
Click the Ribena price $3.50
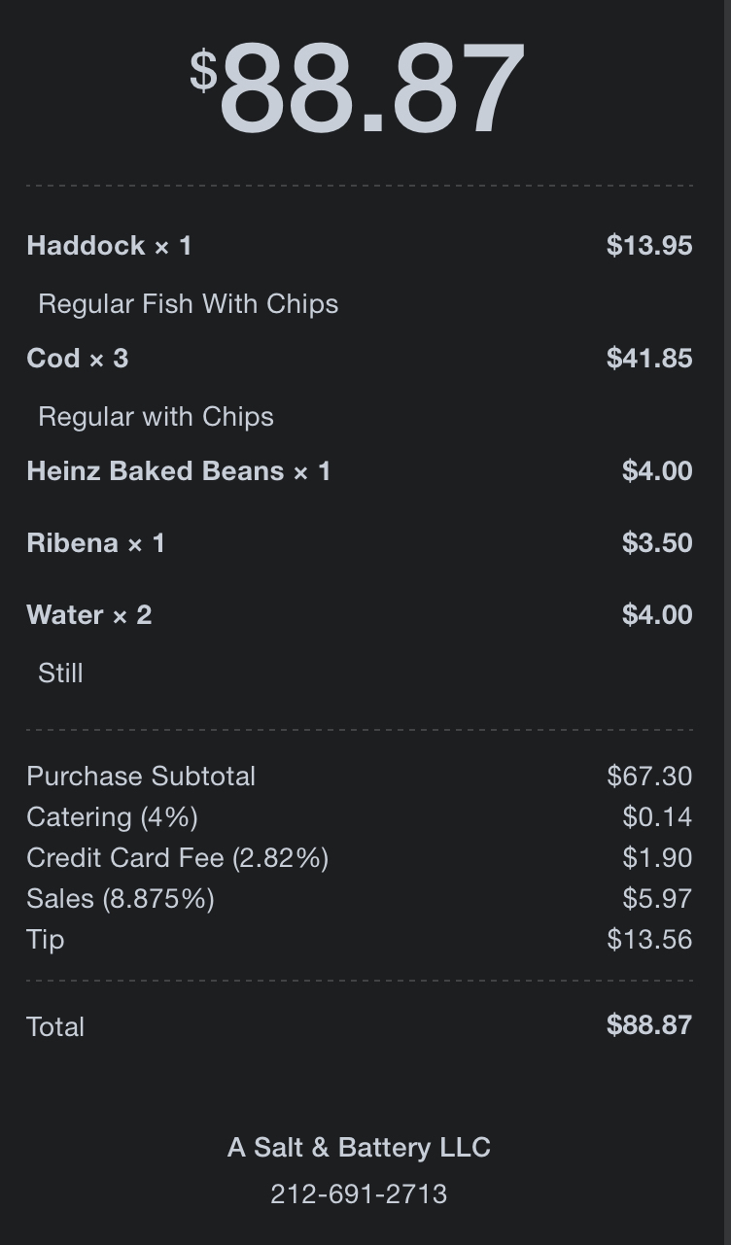[657, 543]
